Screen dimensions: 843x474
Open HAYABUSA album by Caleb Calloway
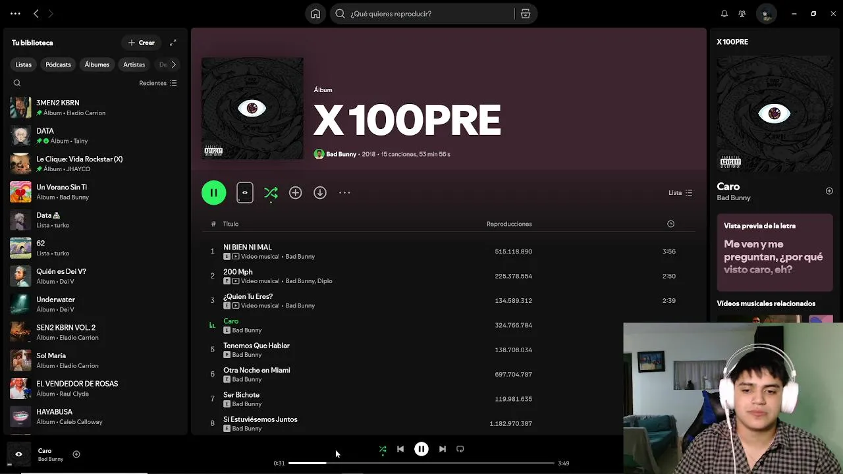pos(95,416)
